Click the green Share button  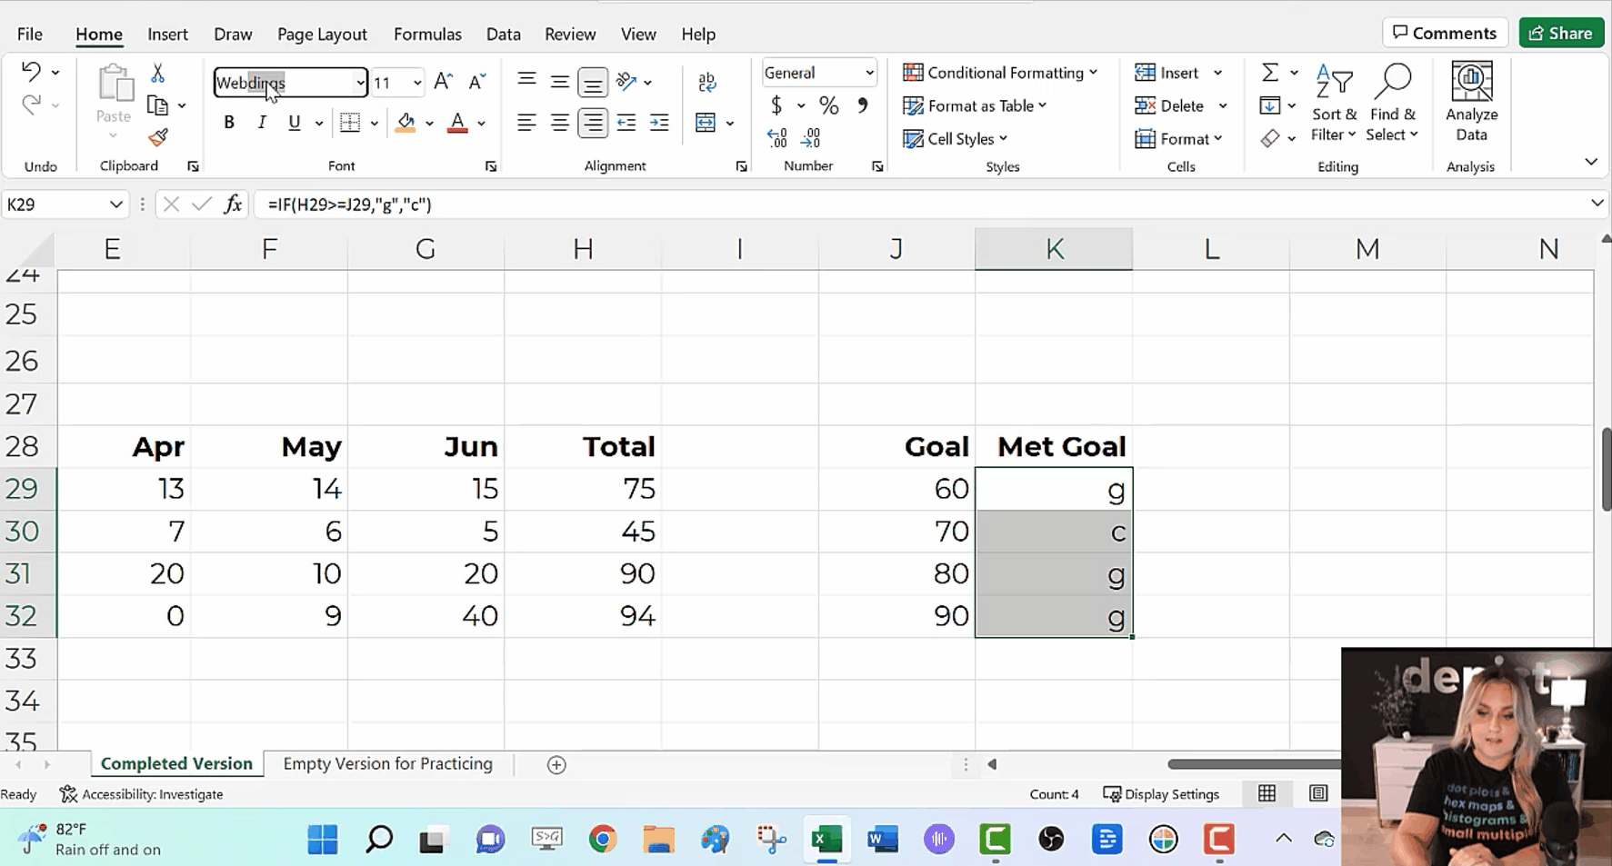(1561, 33)
